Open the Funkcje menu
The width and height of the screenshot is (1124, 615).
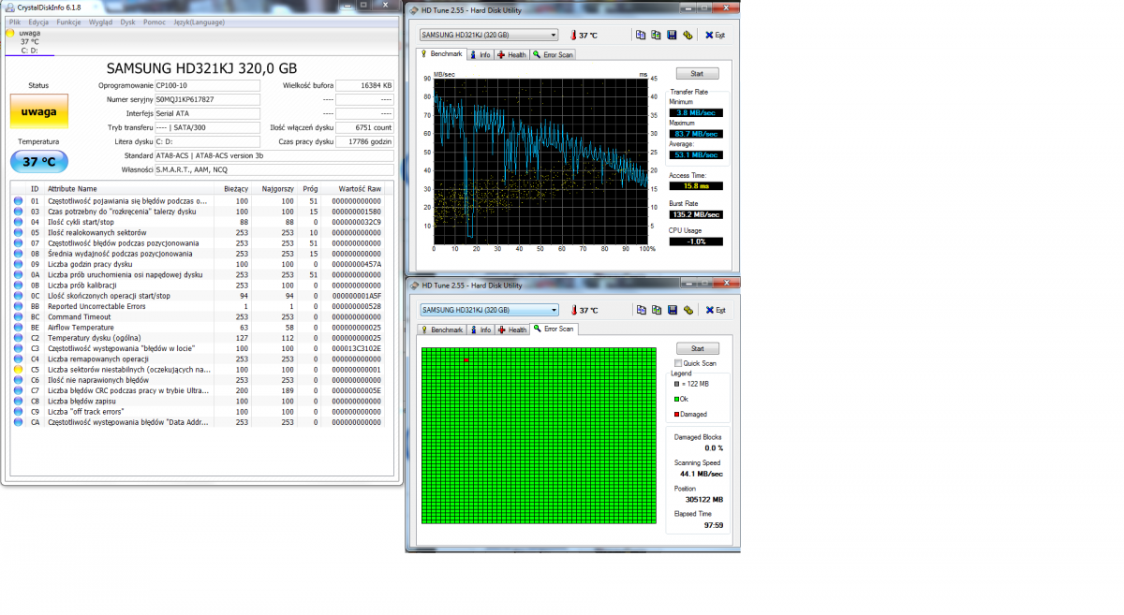pos(68,22)
